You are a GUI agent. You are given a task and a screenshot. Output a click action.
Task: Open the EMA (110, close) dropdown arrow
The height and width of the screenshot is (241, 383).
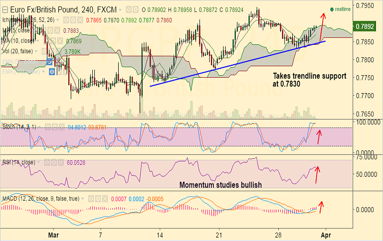coord(43,72)
